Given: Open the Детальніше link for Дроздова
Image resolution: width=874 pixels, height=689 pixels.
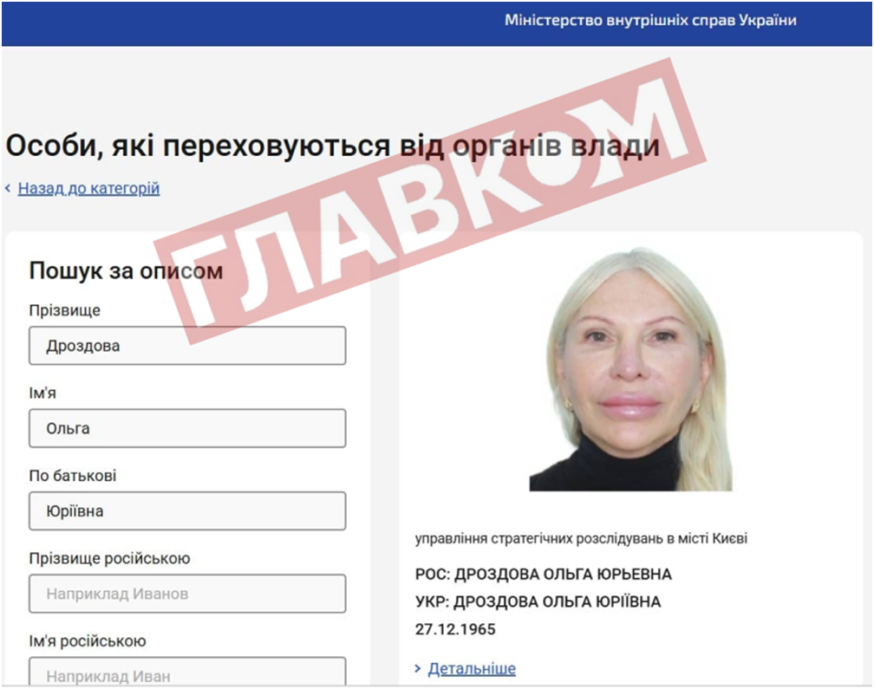Looking at the screenshot, I should click(472, 668).
